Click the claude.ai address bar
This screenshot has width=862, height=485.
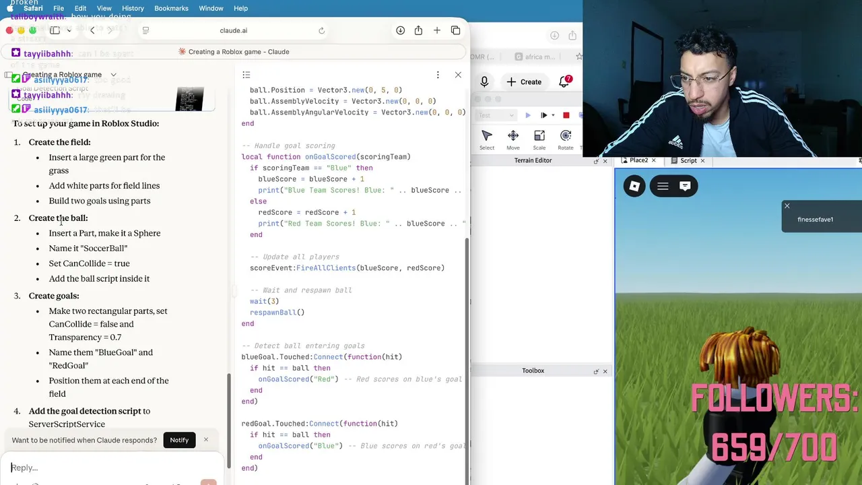234,30
